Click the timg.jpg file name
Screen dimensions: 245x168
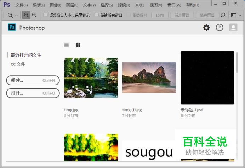(x=71, y=110)
